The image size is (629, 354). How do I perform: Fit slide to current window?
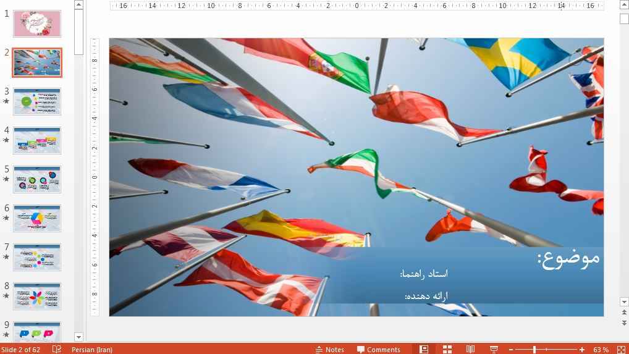621,349
